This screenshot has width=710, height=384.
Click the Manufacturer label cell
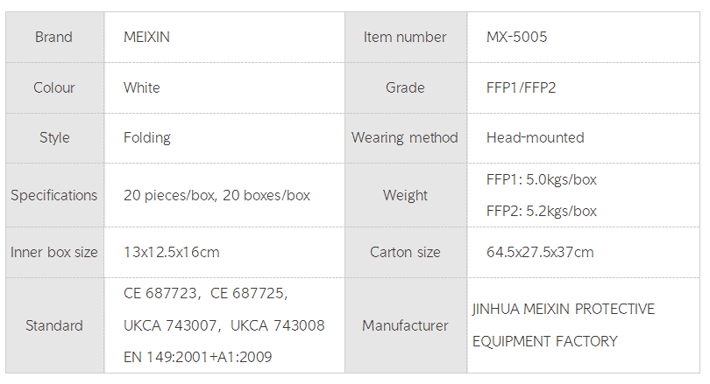[x=405, y=325]
